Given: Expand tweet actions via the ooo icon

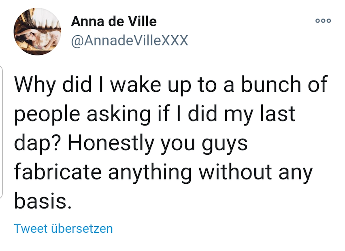Looking at the screenshot, I should click(324, 21).
